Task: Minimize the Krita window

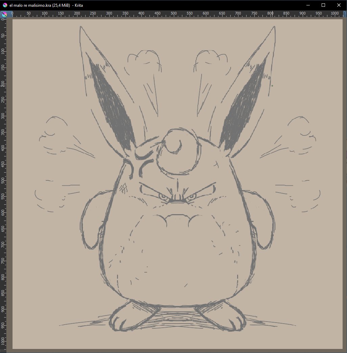Action: pos(308,5)
